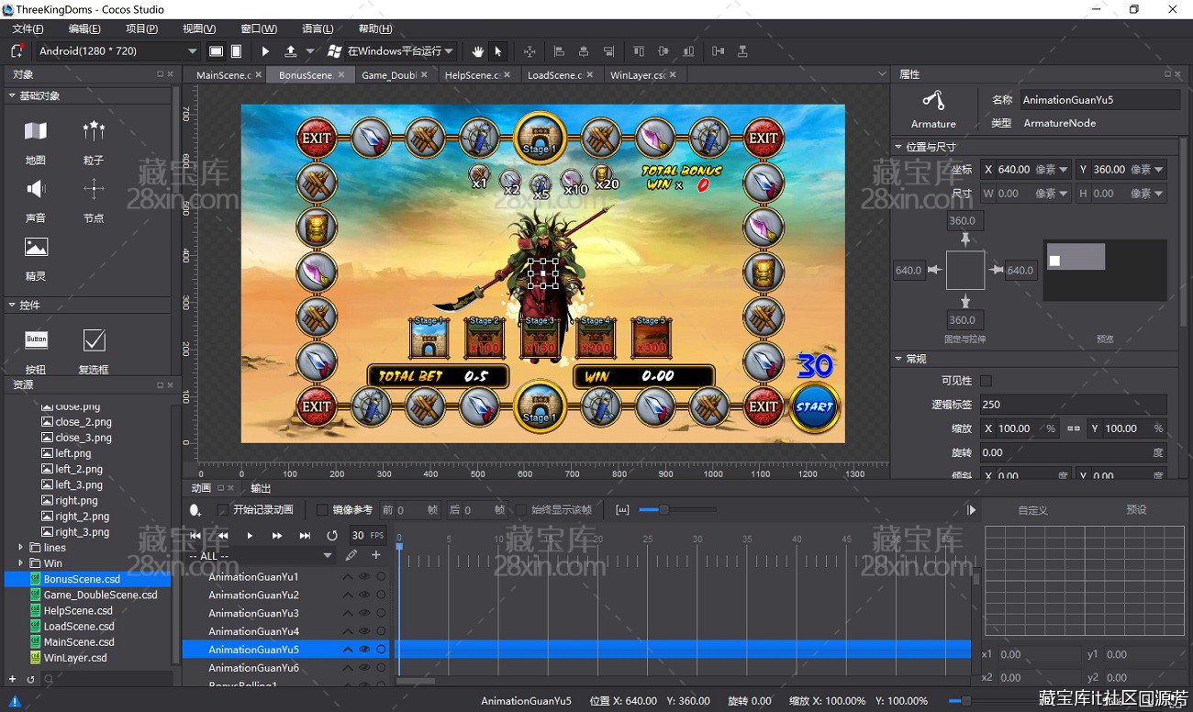1193x712 pixels.
Task: Switch to MainScene tab
Action: coord(223,75)
